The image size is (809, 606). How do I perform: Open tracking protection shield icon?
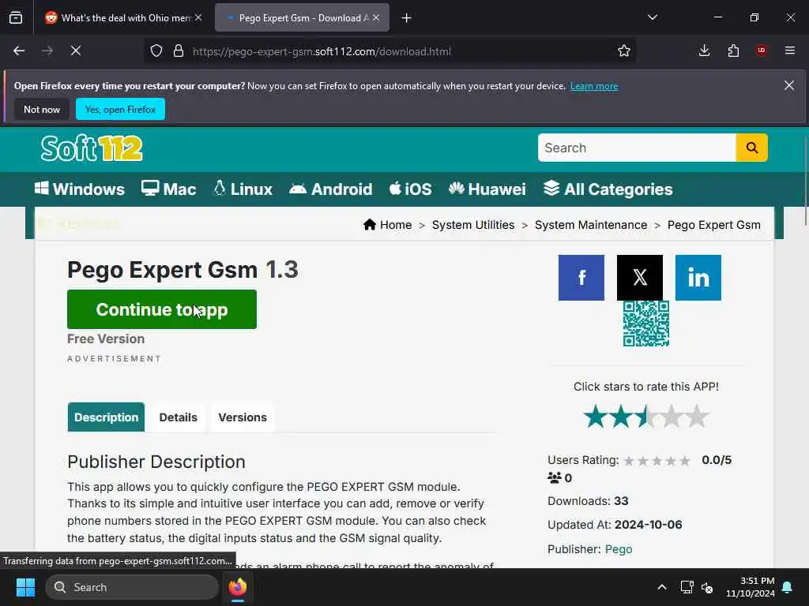tap(156, 51)
